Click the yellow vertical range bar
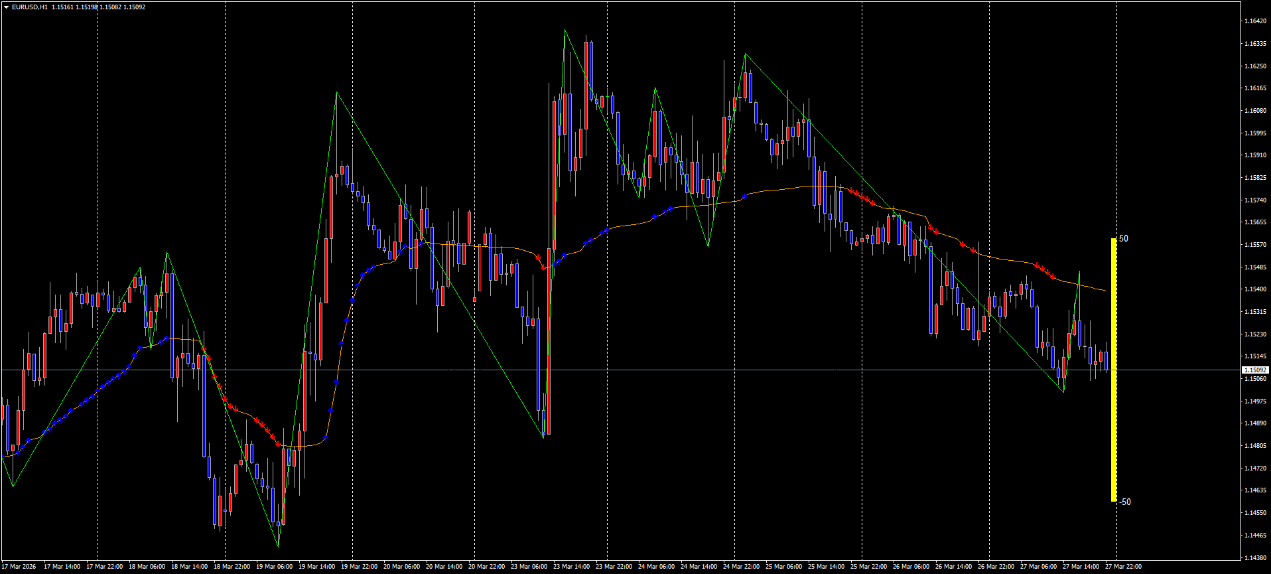 click(1114, 370)
